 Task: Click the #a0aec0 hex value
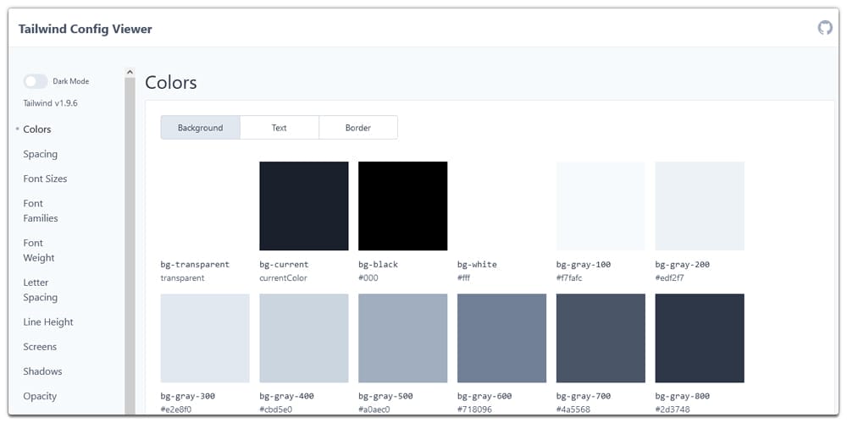tap(374, 409)
